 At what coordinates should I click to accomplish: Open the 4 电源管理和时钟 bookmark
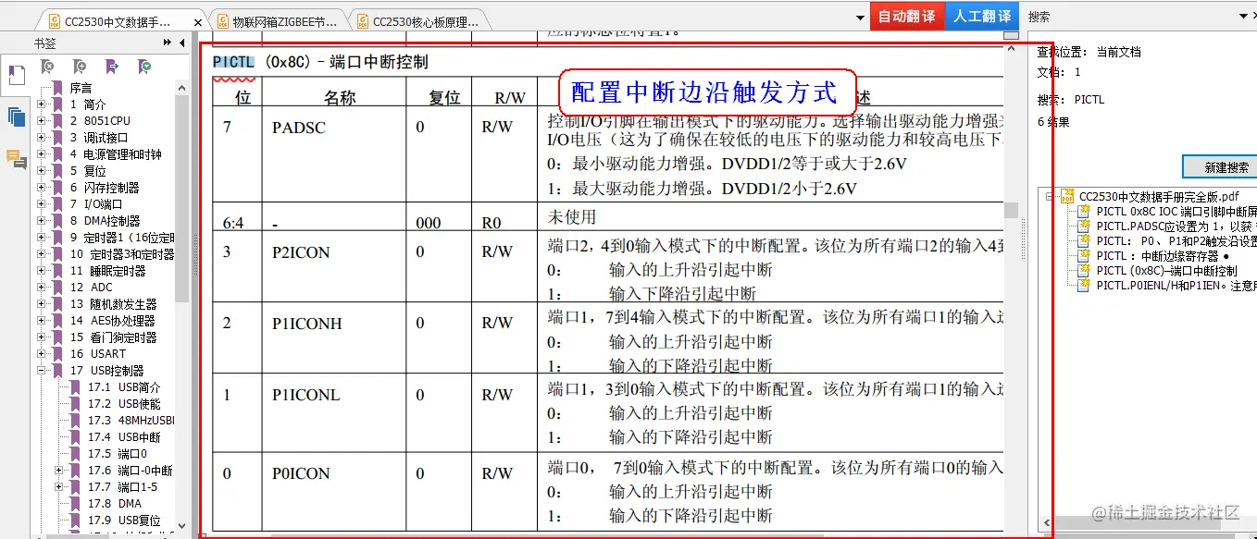116,154
